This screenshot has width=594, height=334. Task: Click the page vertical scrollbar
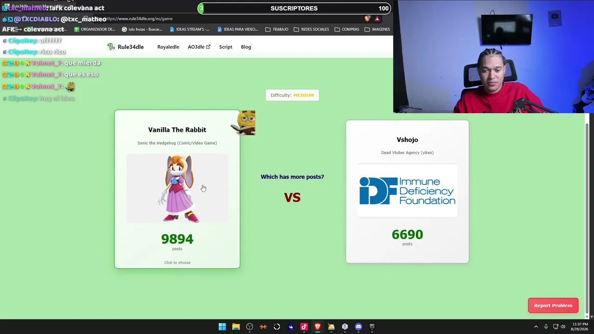pyautogui.click(x=587, y=218)
